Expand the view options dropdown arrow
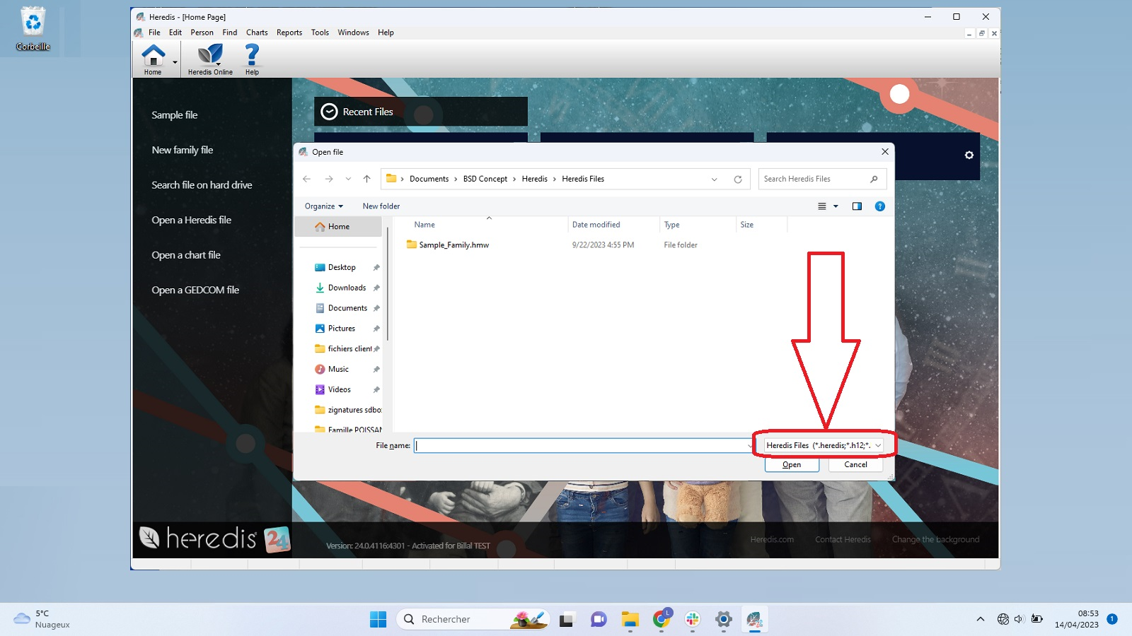 pyautogui.click(x=836, y=206)
